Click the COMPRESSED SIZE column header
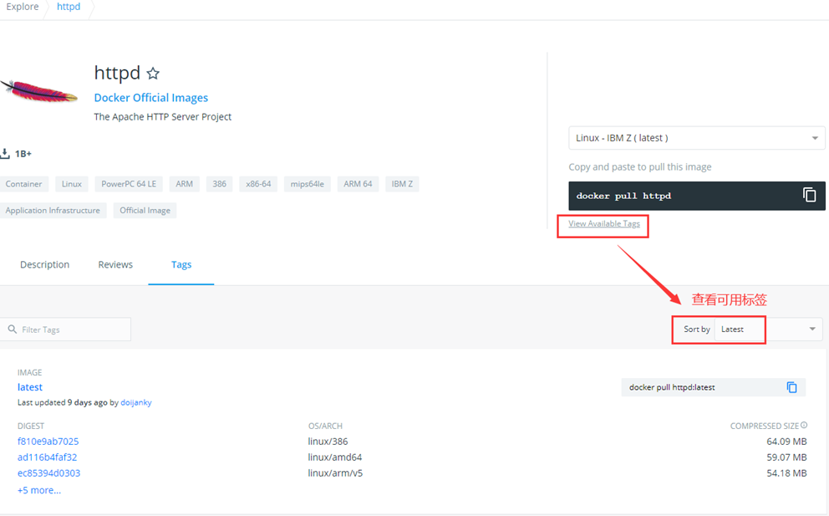The width and height of the screenshot is (829, 516). tap(765, 426)
